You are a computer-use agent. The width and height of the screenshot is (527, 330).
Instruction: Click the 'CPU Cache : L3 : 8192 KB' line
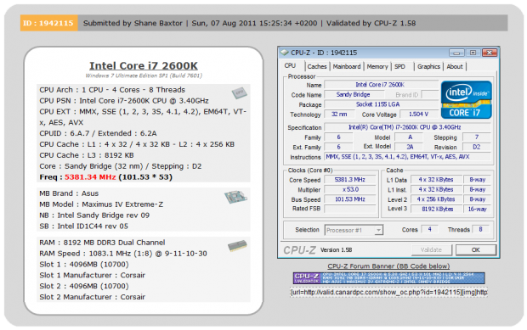[87, 155]
